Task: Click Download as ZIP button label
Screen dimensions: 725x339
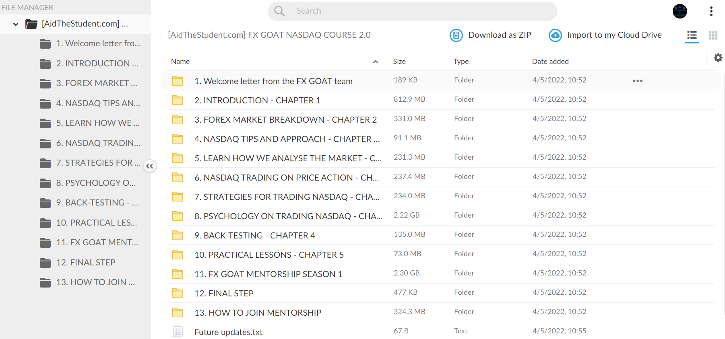Action: click(x=500, y=35)
